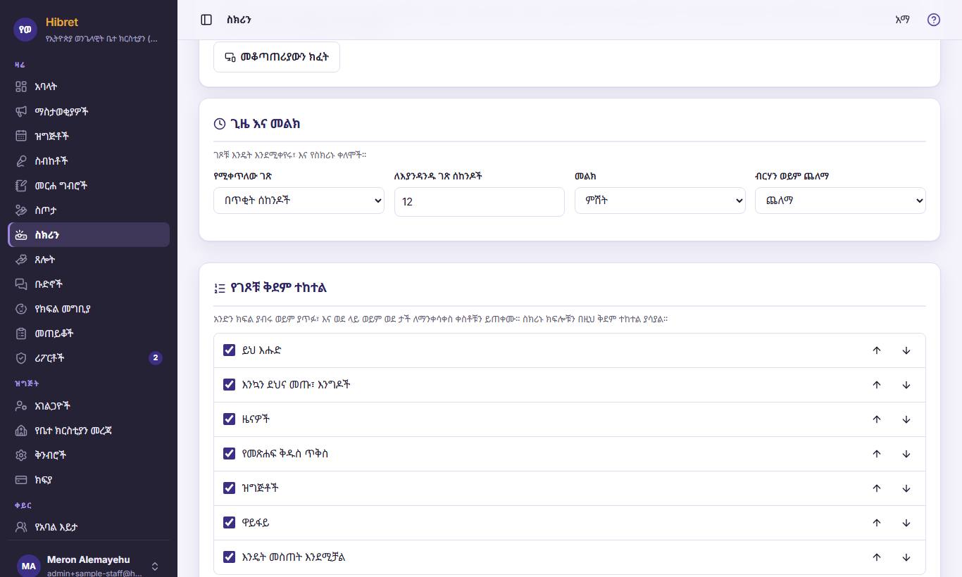Uncheck the እንዴት መስጠት እንደሚቻል checkbox
This screenshot has height=577, width=962.
[x=229, y=557]
